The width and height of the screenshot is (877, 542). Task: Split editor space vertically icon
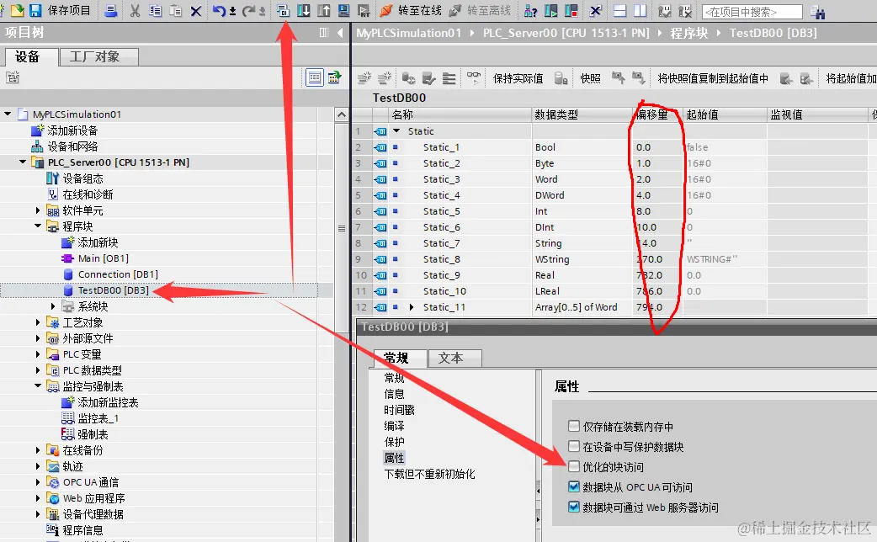coord(640,10)
